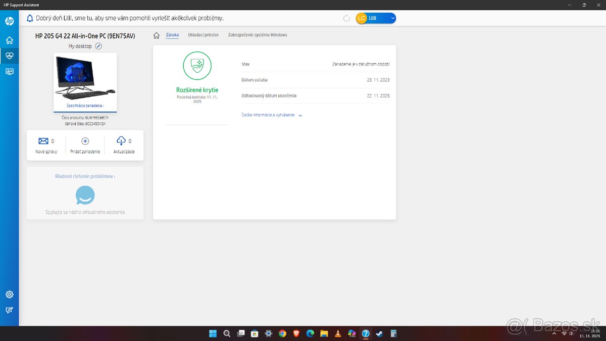This screenshot has height=341, width=606.
Task: Open HP Support Assistant icon in the taskbar
Action: (x=365, y=333)
